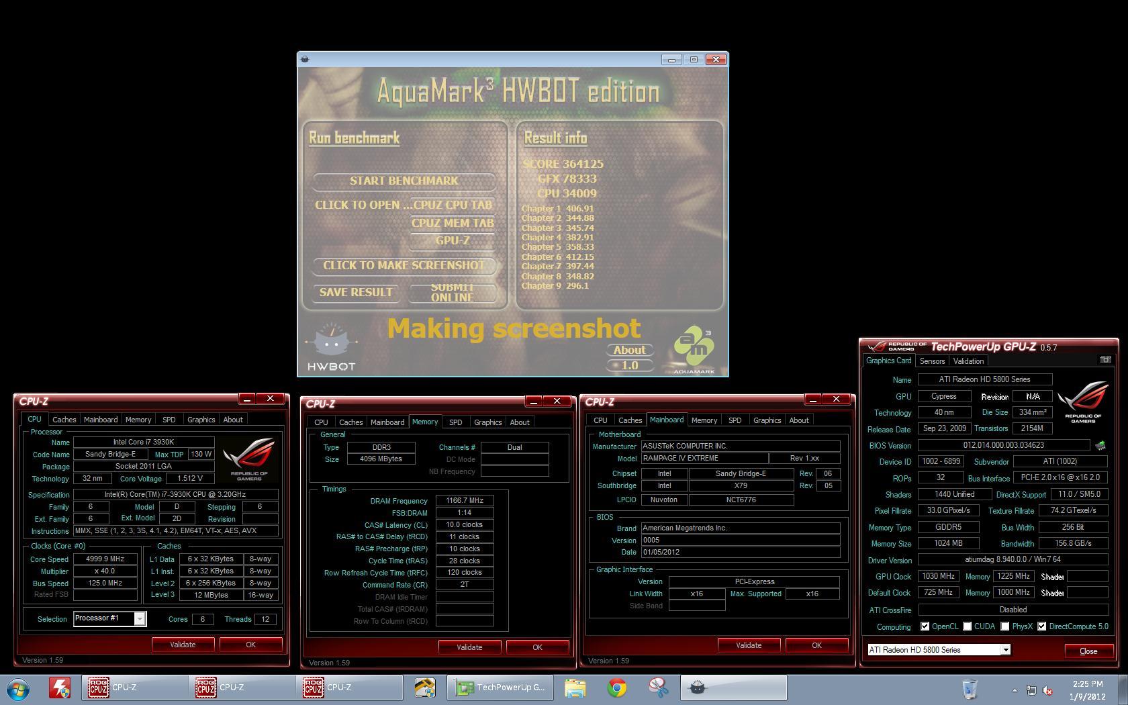Image resolution: width=1128 pixels, height=705 pixels.
Task: Click SCORE 364125 text in Result info
Action: [563, 164]
